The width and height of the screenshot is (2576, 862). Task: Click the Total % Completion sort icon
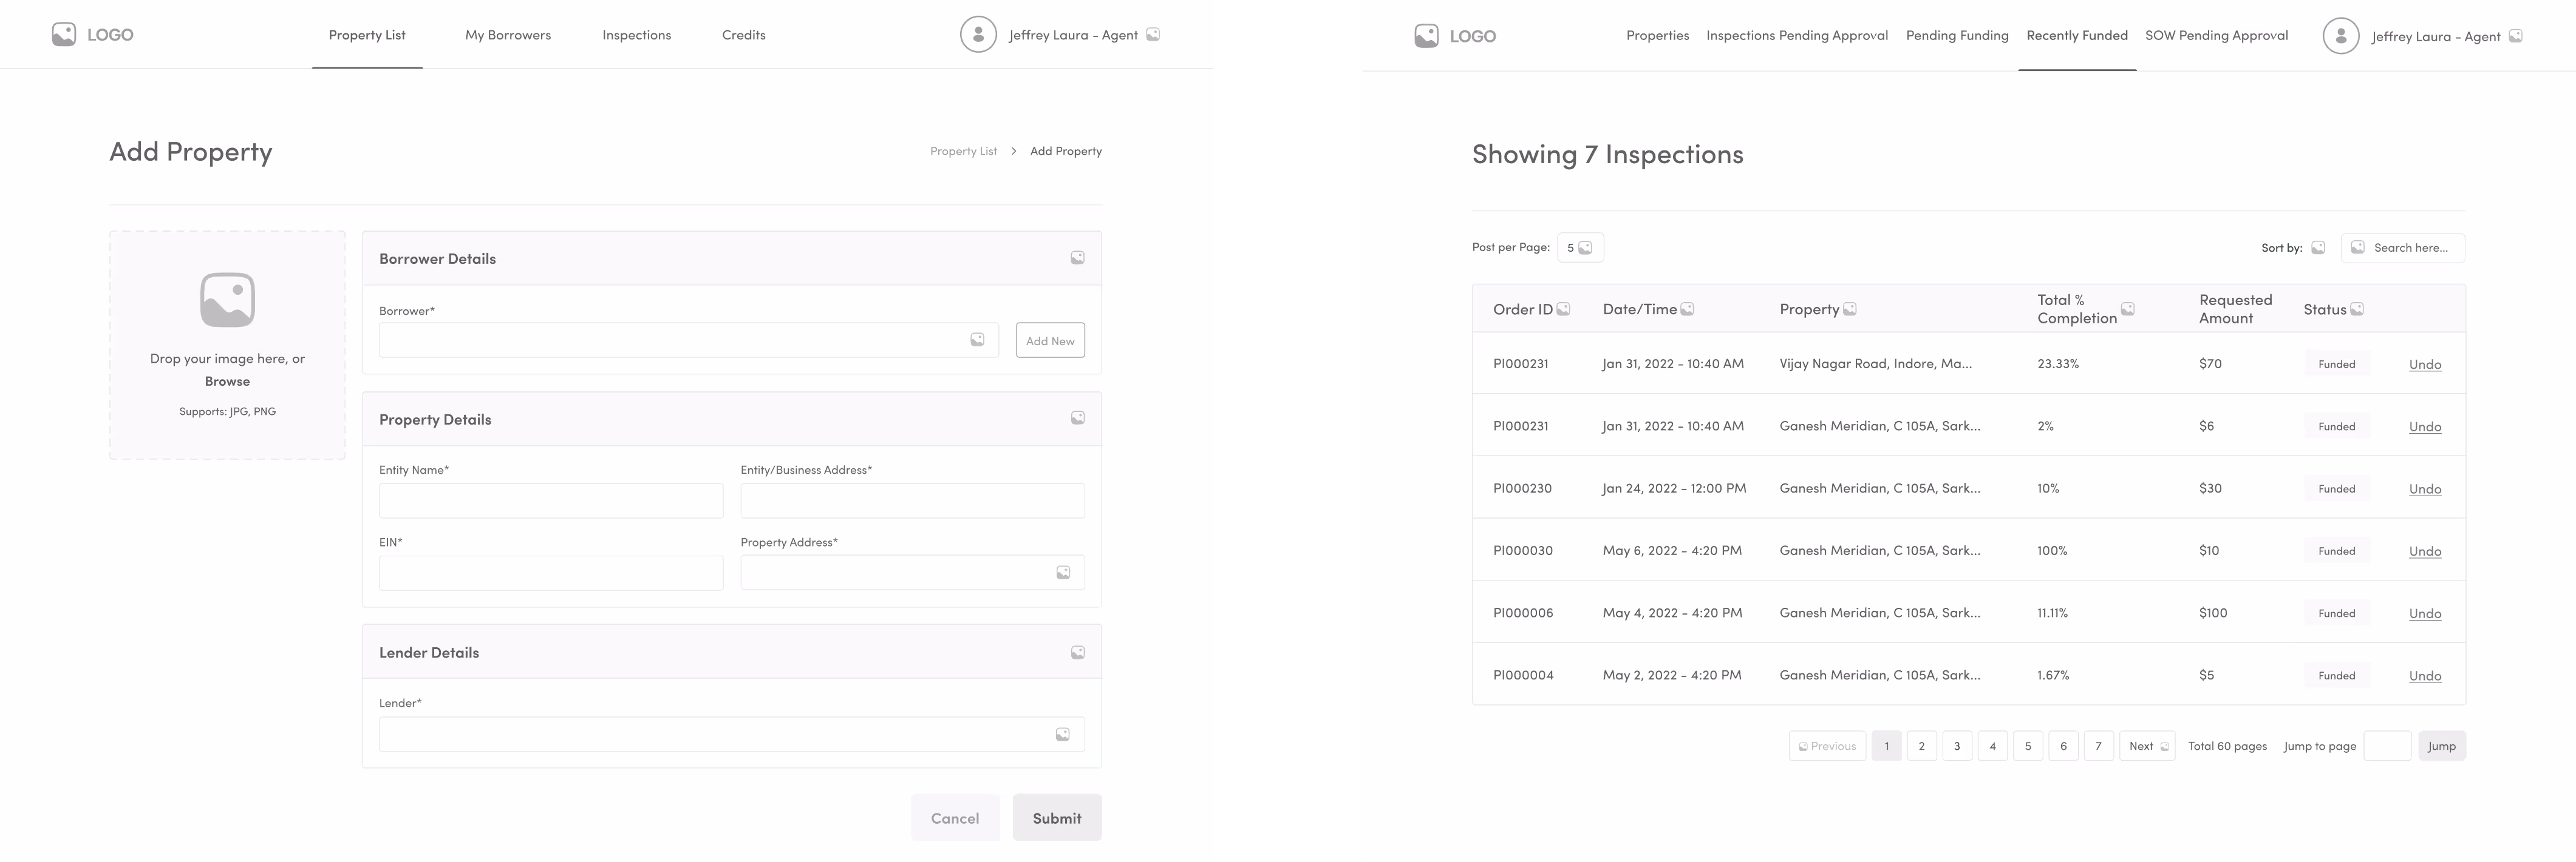2128,309
